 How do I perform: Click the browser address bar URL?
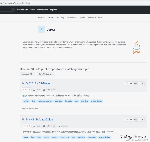click(15, 3)
